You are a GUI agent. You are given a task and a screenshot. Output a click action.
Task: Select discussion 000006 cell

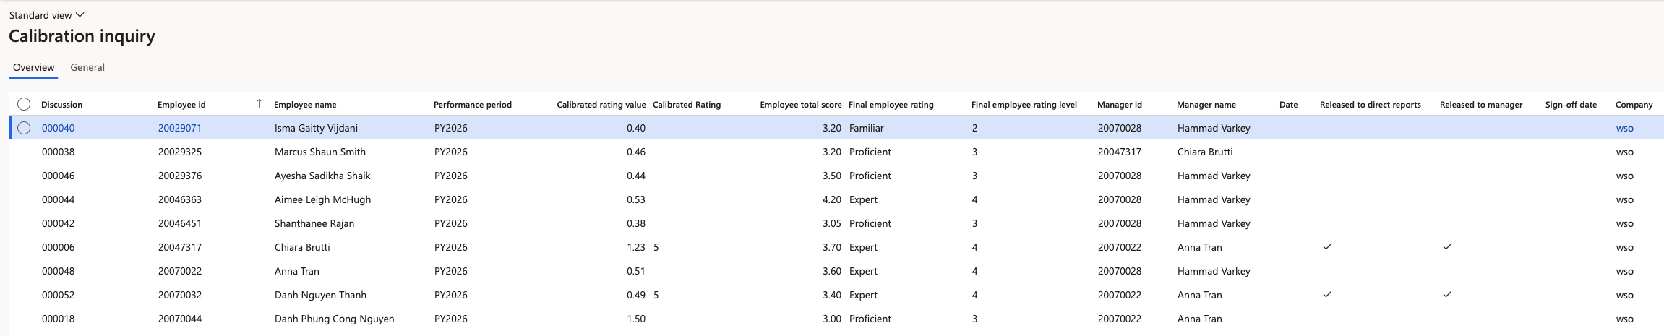pos(58,247)
